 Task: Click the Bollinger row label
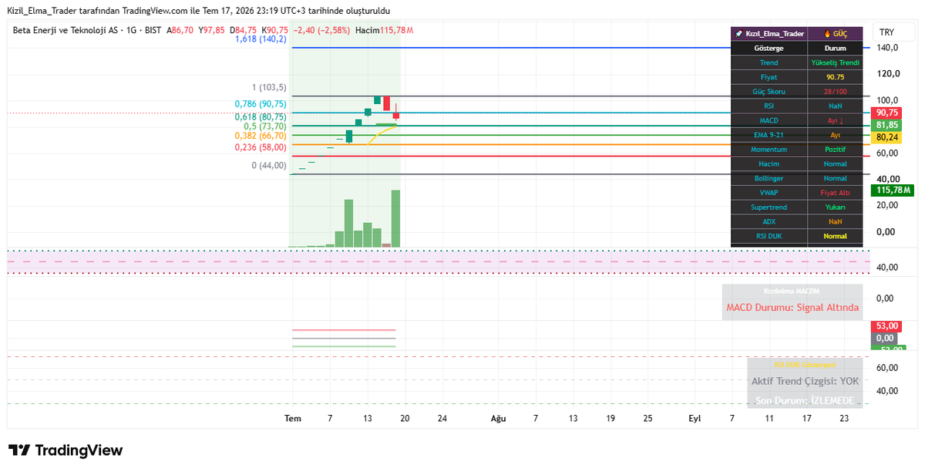tap(769, 178)
